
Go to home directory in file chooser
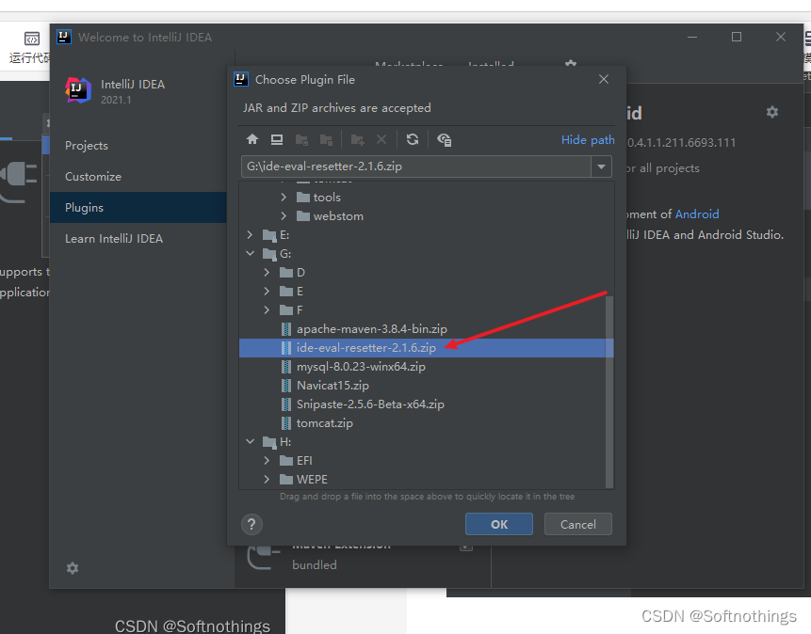[252, 139]
